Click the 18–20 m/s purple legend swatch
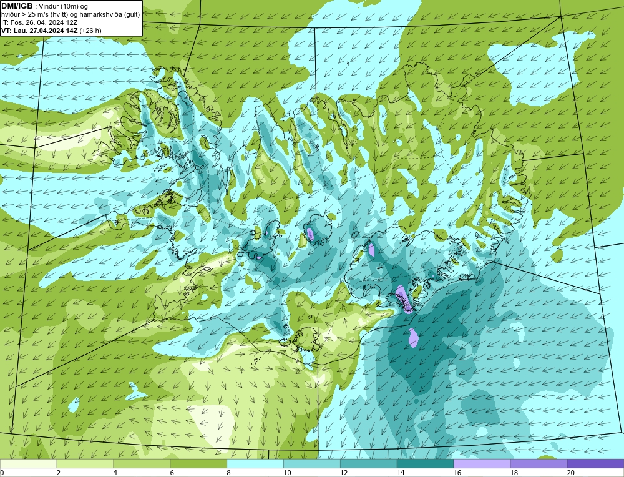624x477 pixels. [539, 463]
